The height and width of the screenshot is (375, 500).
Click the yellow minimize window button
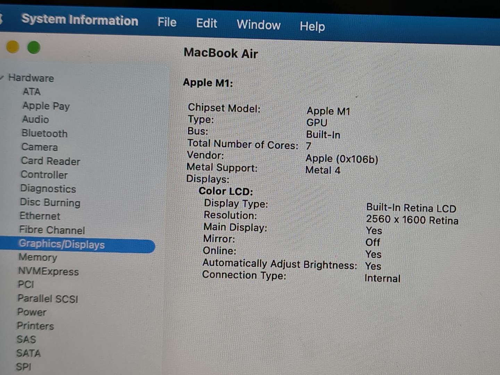[x=13, y=47]
